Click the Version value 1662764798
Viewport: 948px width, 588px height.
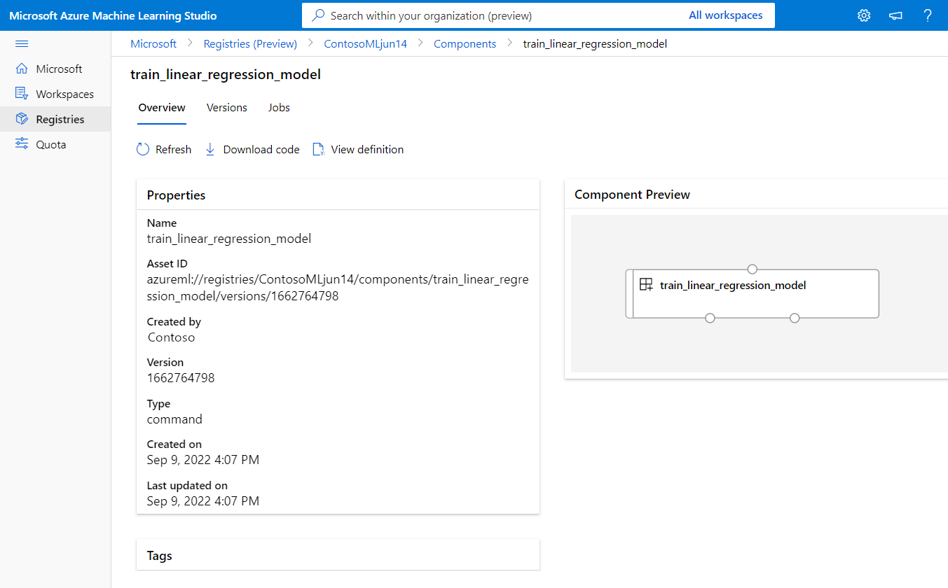(x=181, y=378)
